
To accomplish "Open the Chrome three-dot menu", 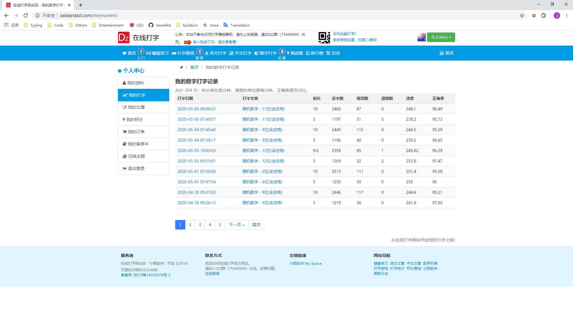I will click(x=566, y=15).
